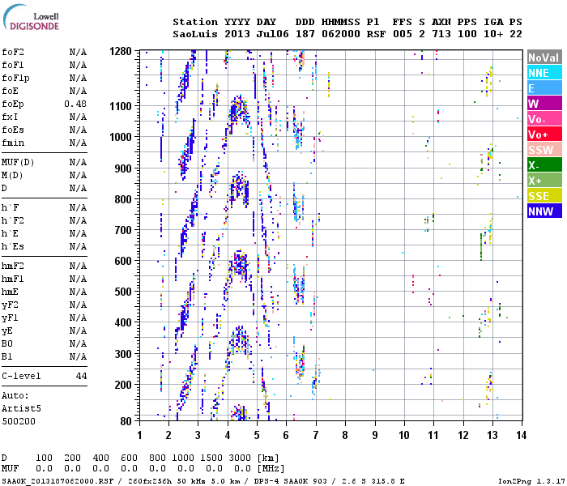This screenshot has width=567, height=486.
Task: Click the MUF row label at bottom
Action: (10, 468)
